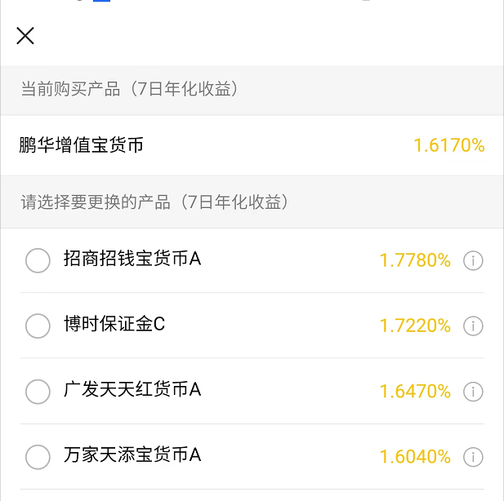Image resolution: width=504 pixels, height=501 pixels.
Task: Click the 招商招钱宝货币A product name
Action: (132, 259)
